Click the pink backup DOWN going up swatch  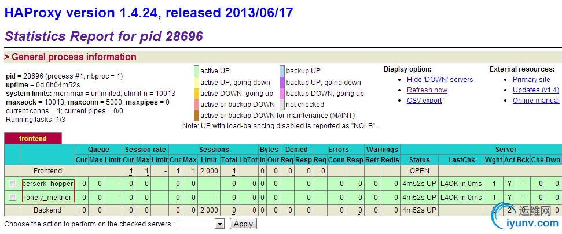pyautogui.click(x=282, y=94)
